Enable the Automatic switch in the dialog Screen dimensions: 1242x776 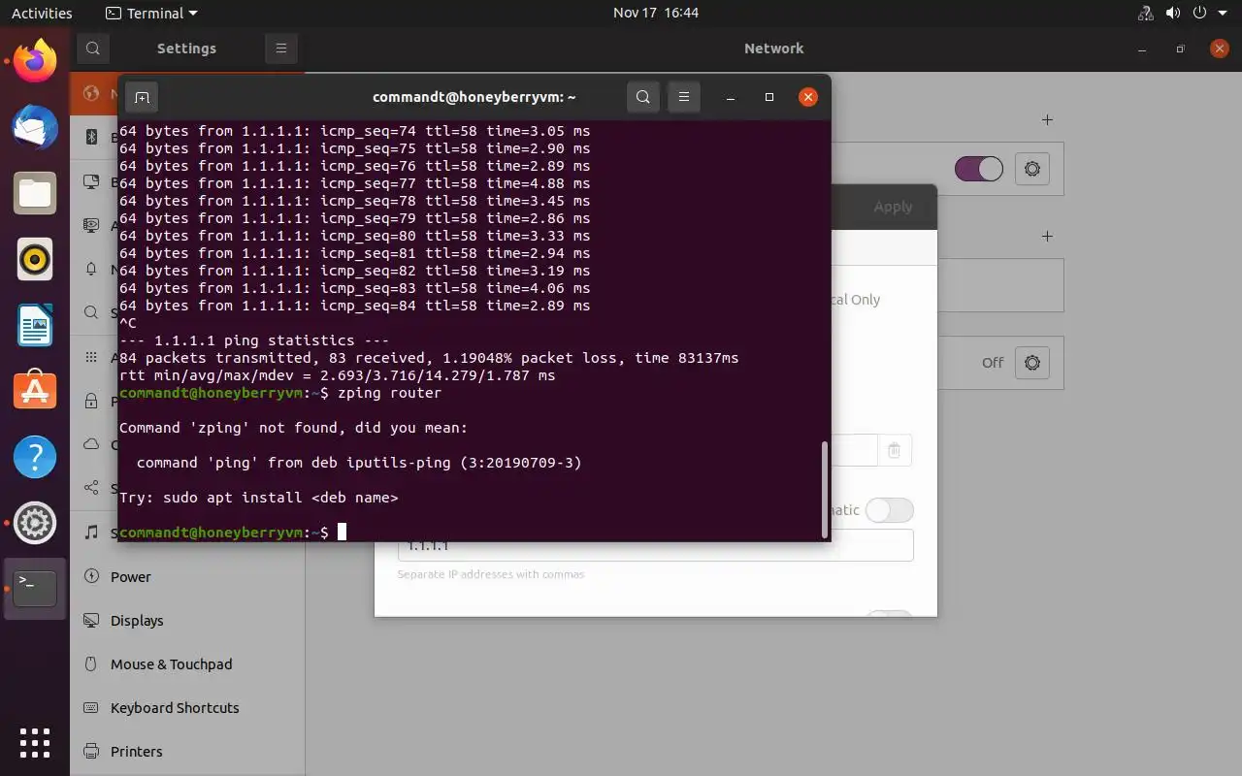pyautogui.click(x=889, y=510)
